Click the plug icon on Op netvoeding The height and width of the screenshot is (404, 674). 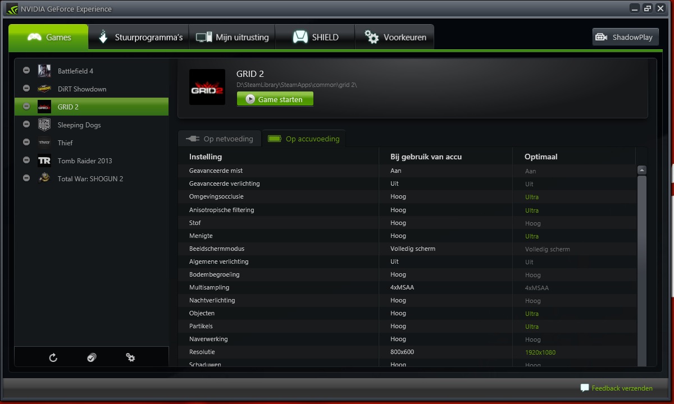pos(193,139)
